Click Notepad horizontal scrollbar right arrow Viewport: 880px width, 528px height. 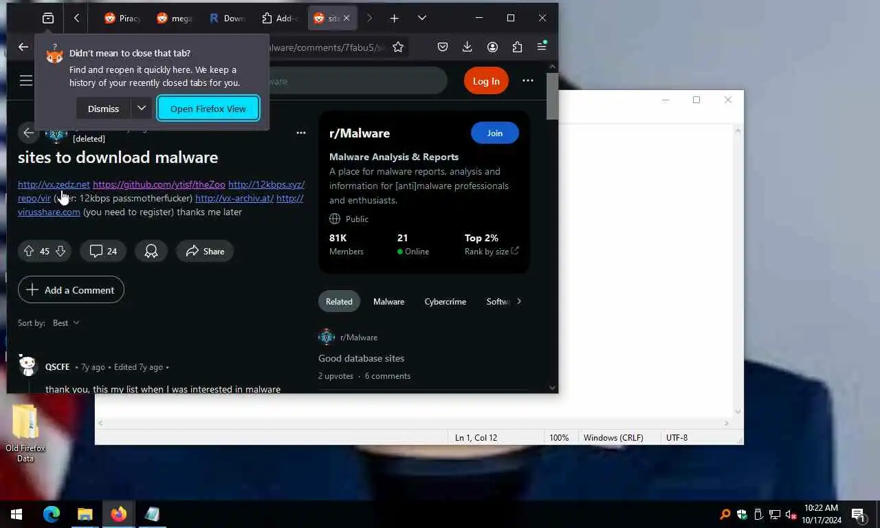[x=727, y=423]
